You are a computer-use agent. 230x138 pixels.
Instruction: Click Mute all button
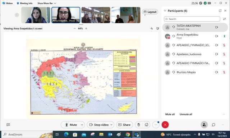tap(170, 114)
